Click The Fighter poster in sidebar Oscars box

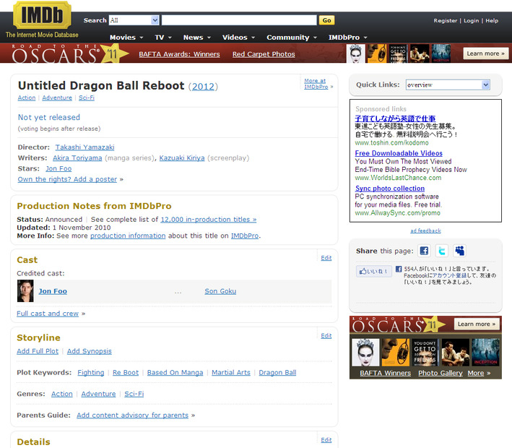pos(456,352)
